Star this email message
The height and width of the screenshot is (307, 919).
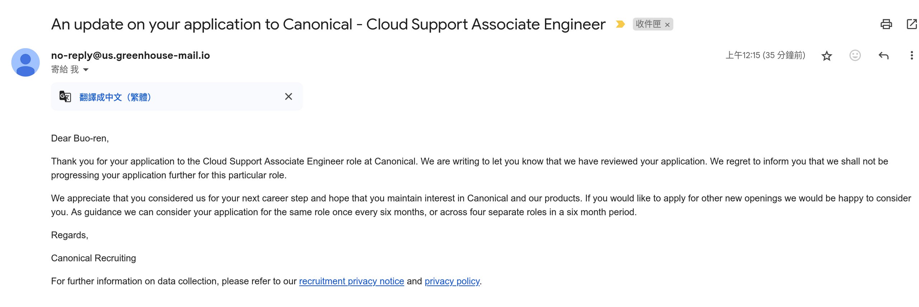(826, 56)
